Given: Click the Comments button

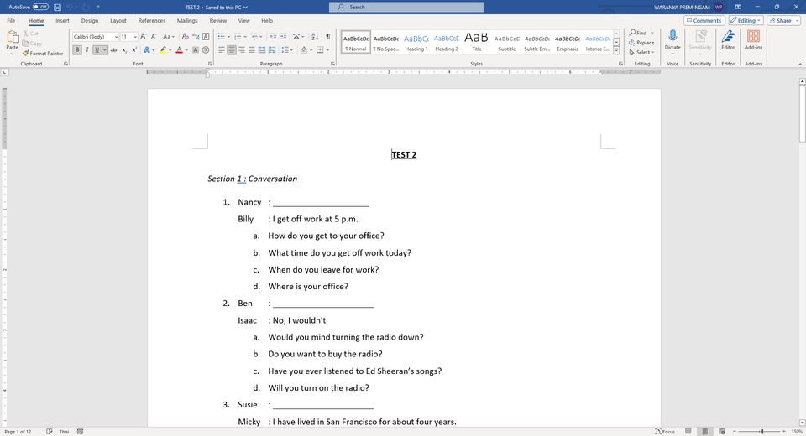Looking at the screenshot, I should tap(704, 20).
